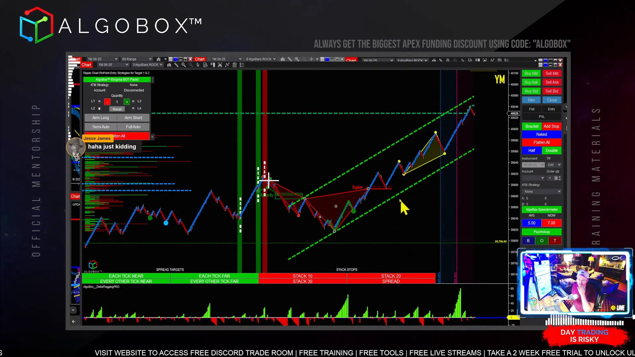Image resolution: width=635 pixels, height=357 pixels.
Task: Open YM 06-25 instrument dropdown of 3 AlgoBars chart
Action: pos(113,65)
